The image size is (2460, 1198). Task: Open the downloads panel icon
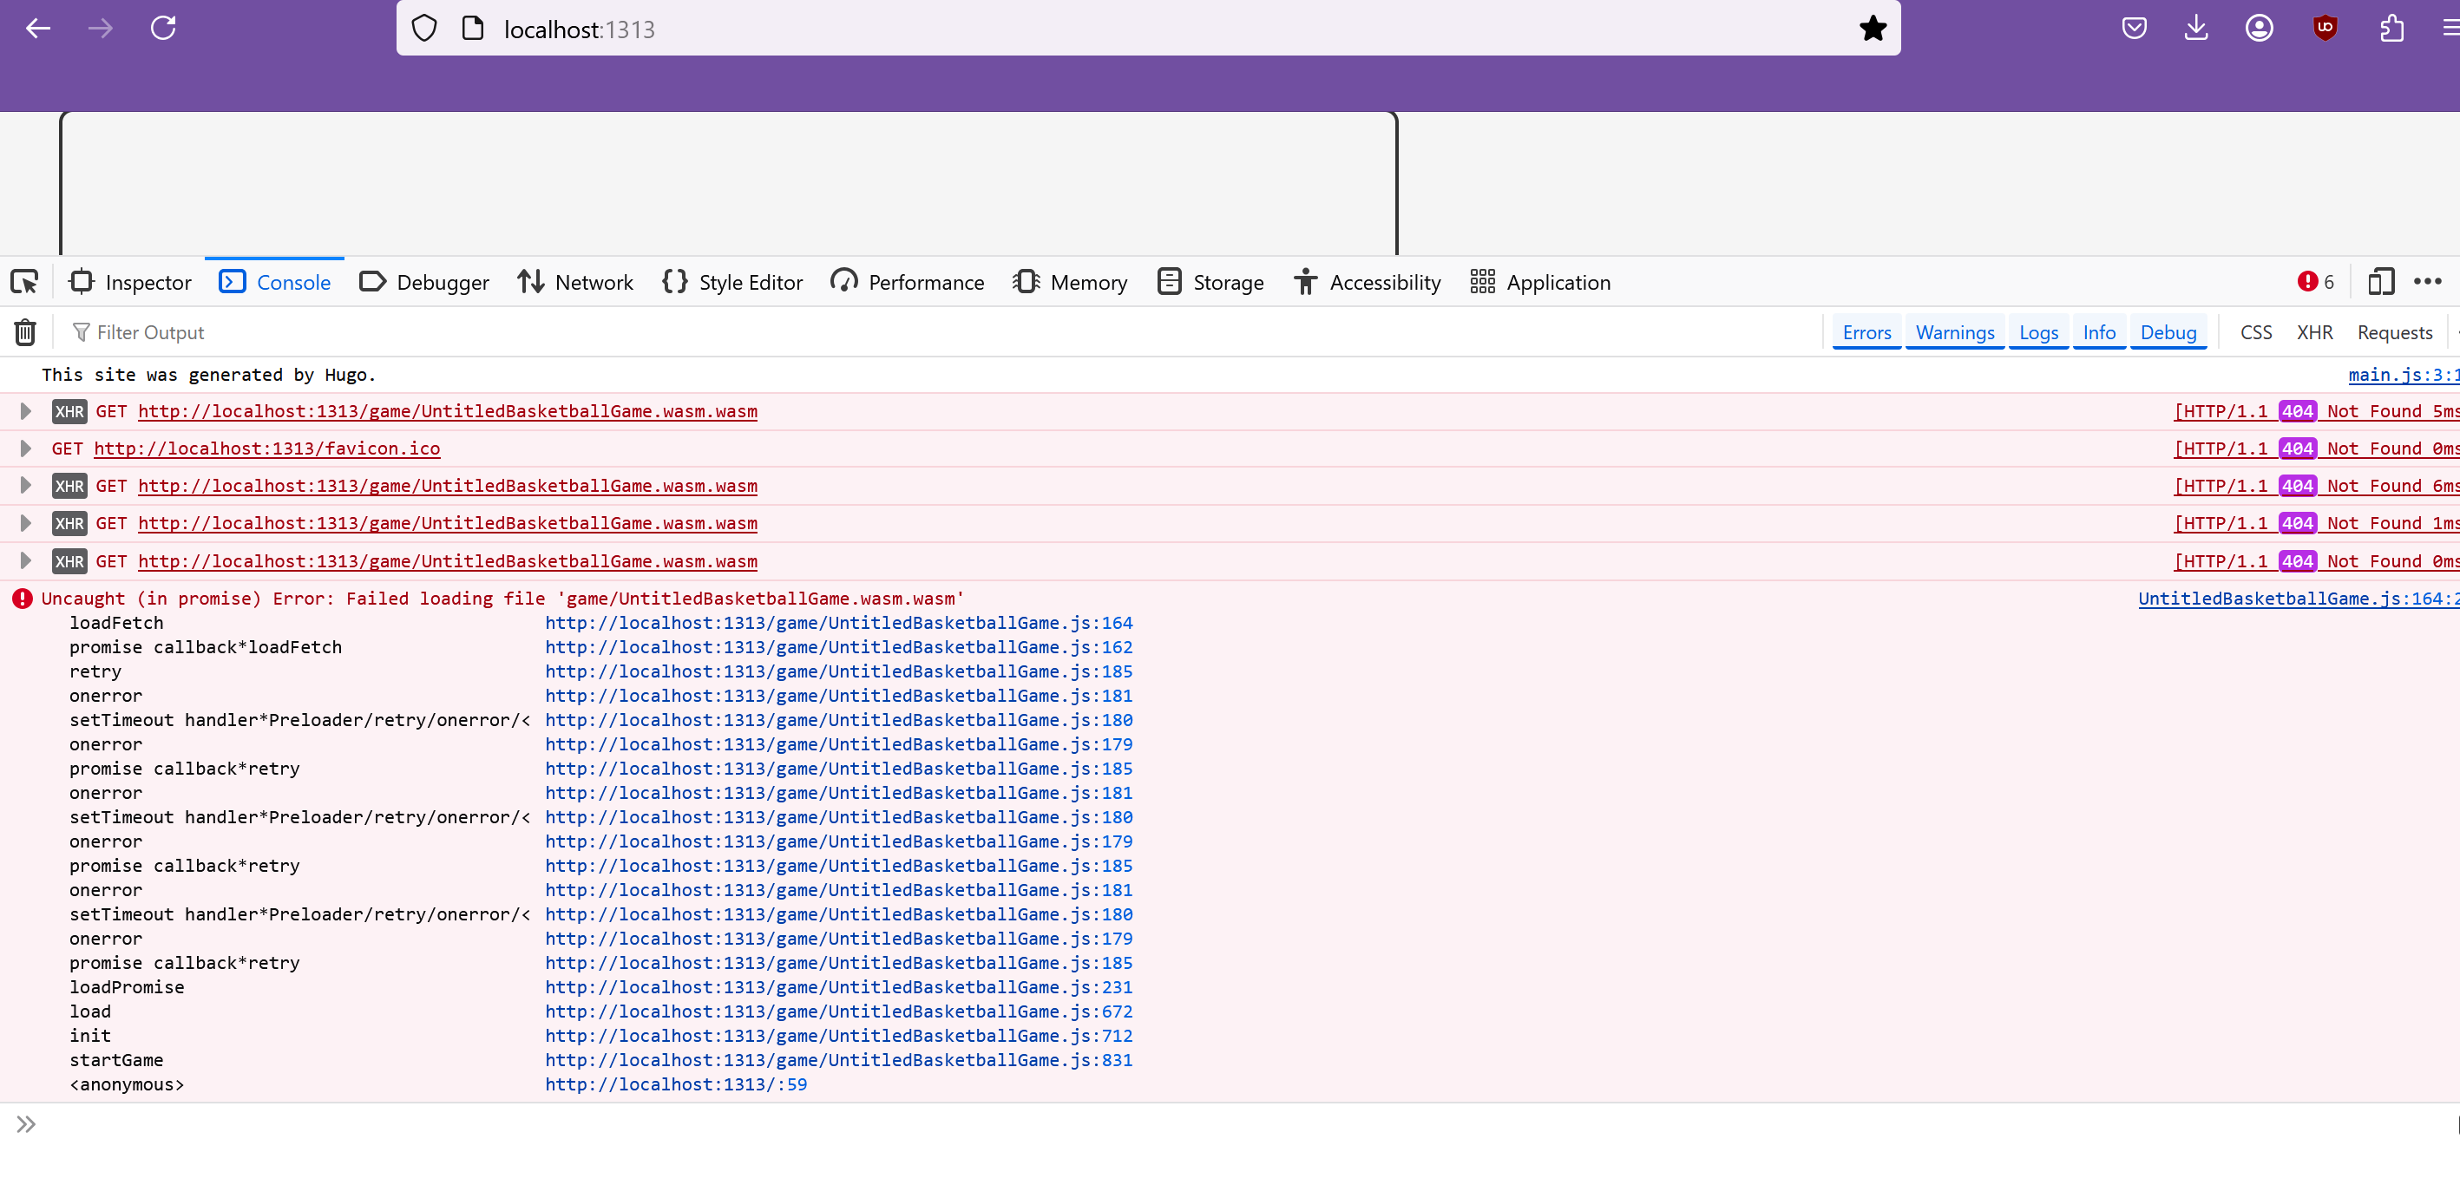[x=2195, y=28]
